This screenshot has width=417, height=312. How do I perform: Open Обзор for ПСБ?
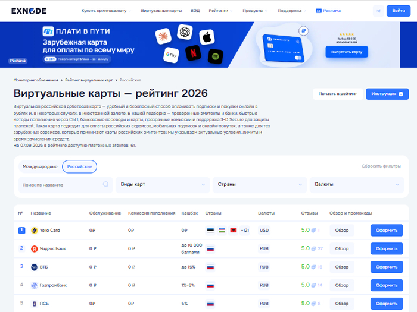coord(342,304)
